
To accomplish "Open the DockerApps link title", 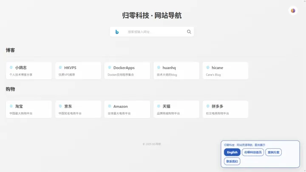I will [x=124, y=68].
